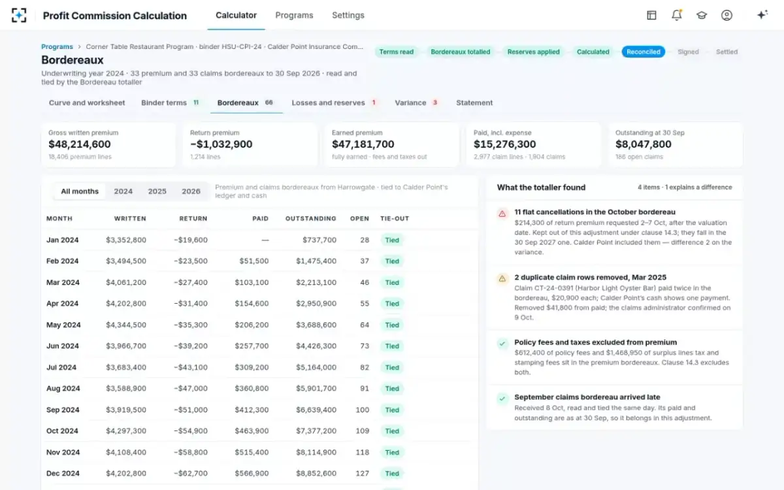Open Curve and worksheet tab
784x490 pixels.
pos(87,103)
